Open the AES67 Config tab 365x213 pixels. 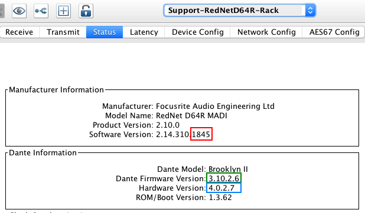[x=334, y=32]
